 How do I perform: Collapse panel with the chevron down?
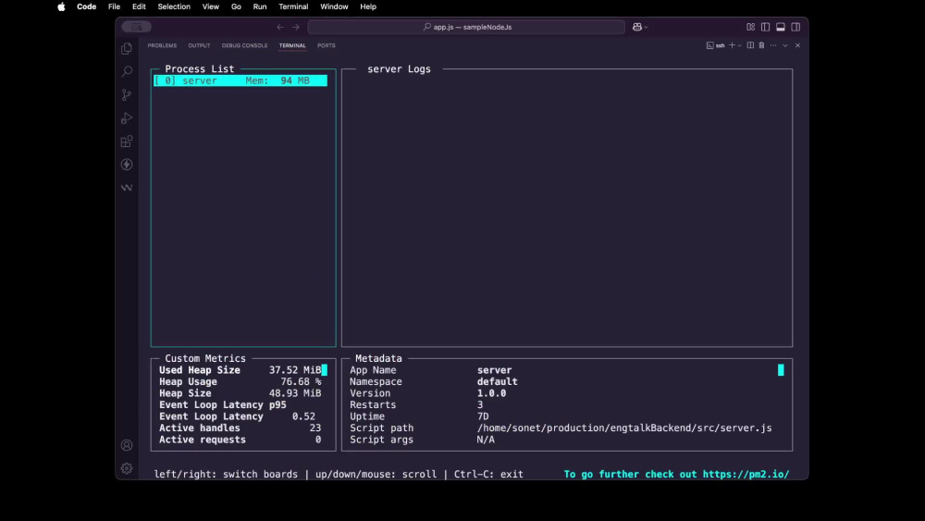click(785, 45)
